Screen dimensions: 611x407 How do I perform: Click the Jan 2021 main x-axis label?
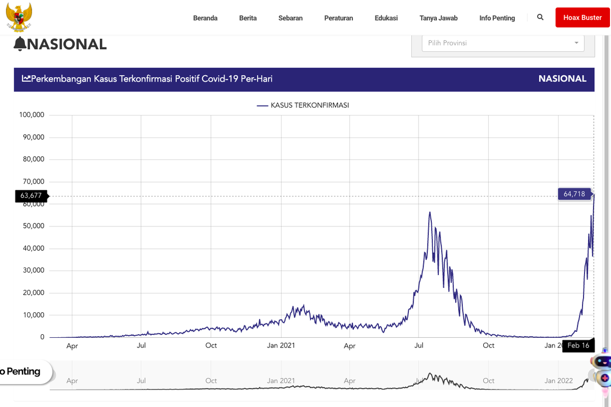[x=281, y=345]
